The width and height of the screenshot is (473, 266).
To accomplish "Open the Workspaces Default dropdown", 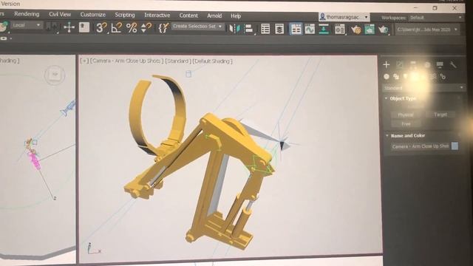I will 435,18.
